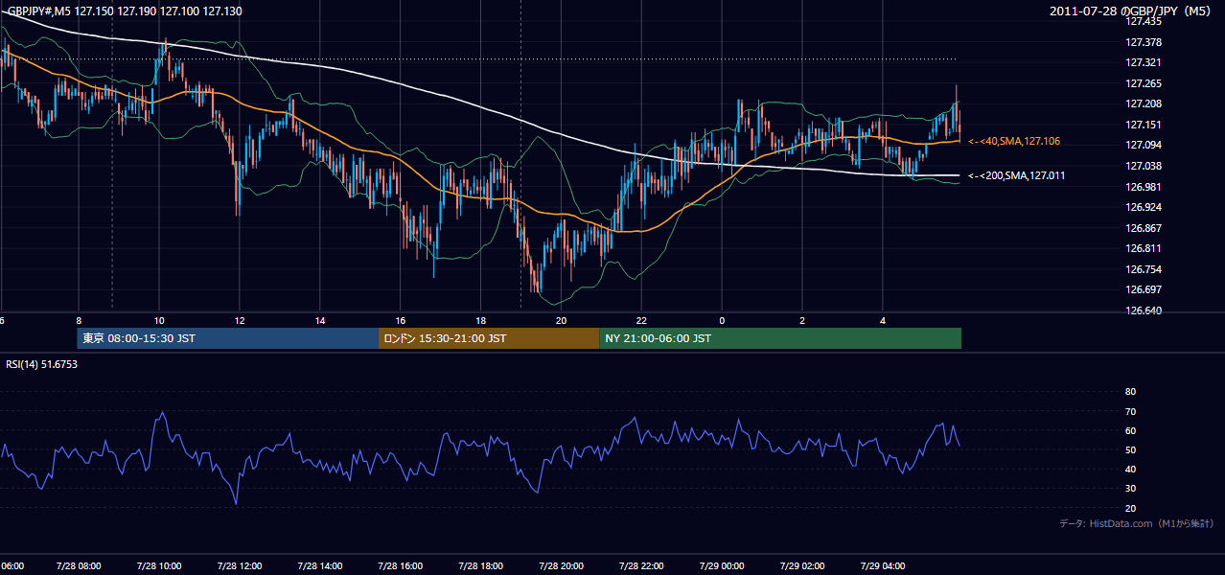Select the 東京 08:00-15:30 JST session bar

pyautogui.click(x=228, y=338)
